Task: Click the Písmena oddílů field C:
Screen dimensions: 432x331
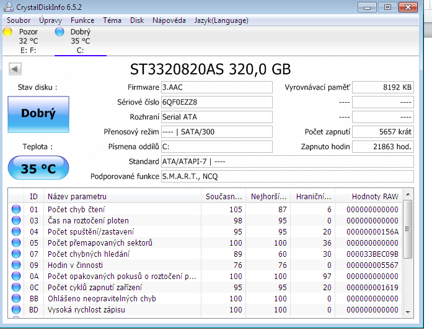Action: click(216, 147)
